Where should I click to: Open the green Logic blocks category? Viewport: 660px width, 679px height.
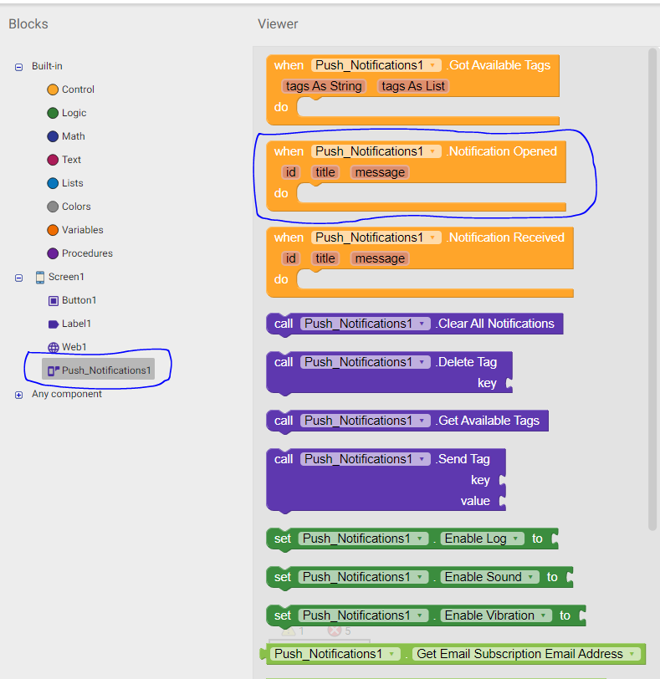pos(54,113)
